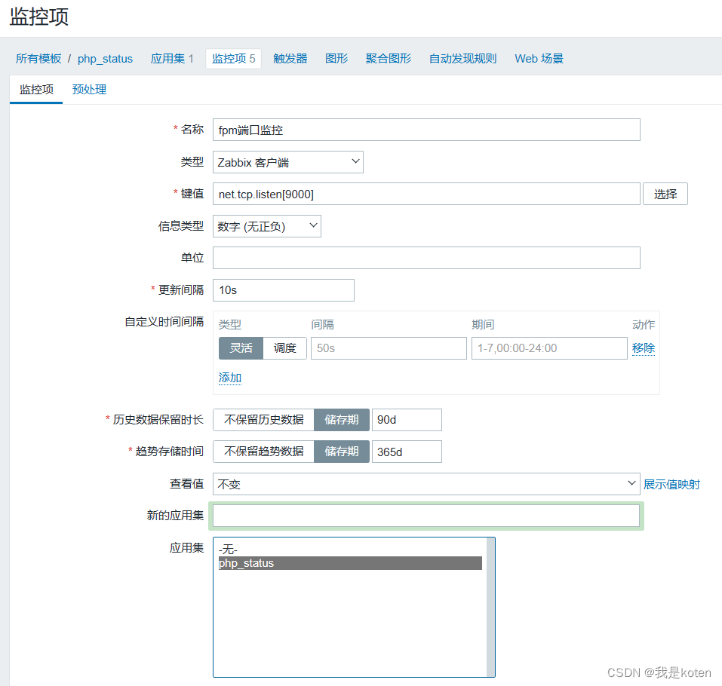Viewport: 722px width, 686px height.
Task: Go to 应用集 section
Action: (x=172, y=59)
